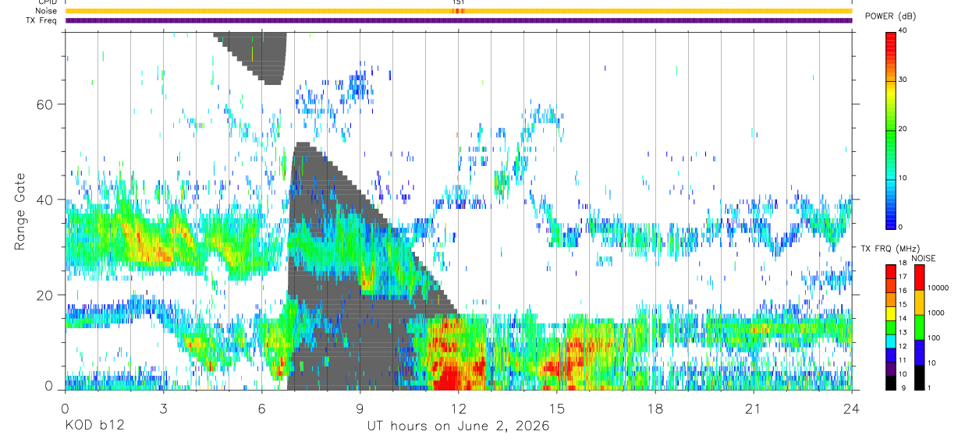Click the UT hours on June 2, 2026 label
Image resolution: width=958 pixels, height=442 pixels.
point(459,426)
